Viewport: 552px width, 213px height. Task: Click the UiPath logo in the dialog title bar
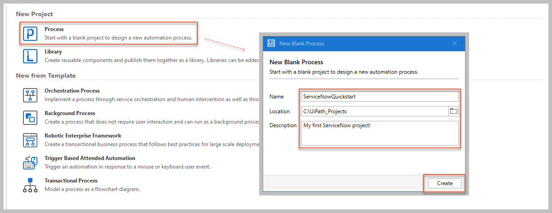[271, 43]
